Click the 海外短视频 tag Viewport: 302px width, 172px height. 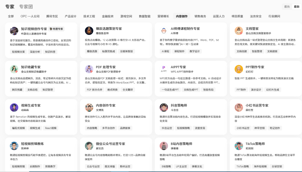pyautogui.click(x=260, y=166)
